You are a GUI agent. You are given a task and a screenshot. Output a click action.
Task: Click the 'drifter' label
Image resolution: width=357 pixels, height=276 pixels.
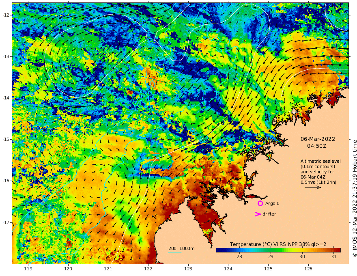pyautogui.click(x=269, y=214)
